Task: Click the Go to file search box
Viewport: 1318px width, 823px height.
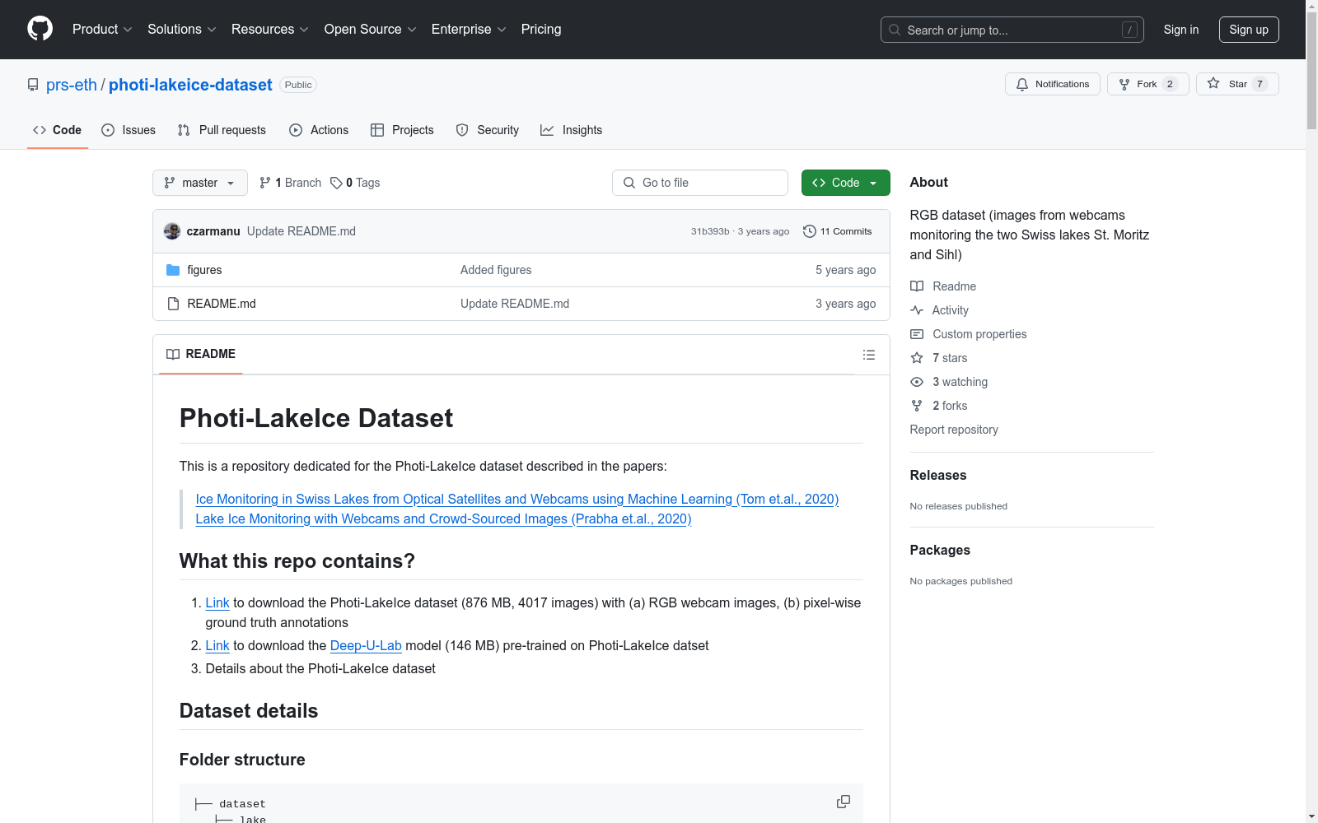Action: pyautogui.click(x=700, y=183)
